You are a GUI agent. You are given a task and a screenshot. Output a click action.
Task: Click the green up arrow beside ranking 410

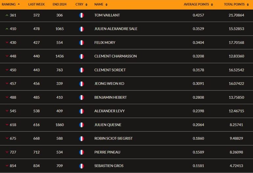(x=7, y=29)
